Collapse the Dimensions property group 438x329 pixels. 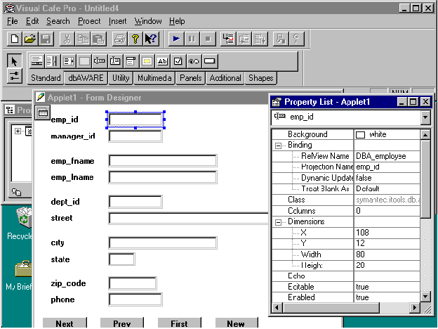[278, 222]
